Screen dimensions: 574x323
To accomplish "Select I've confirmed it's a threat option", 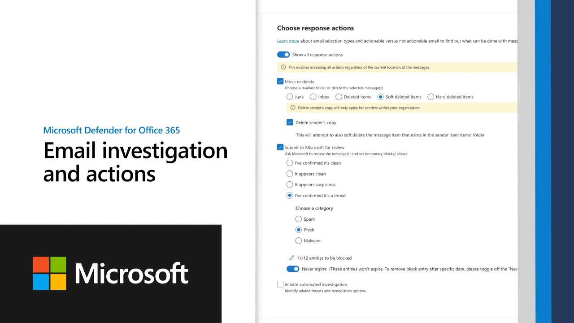I will [x=290, y=196].
